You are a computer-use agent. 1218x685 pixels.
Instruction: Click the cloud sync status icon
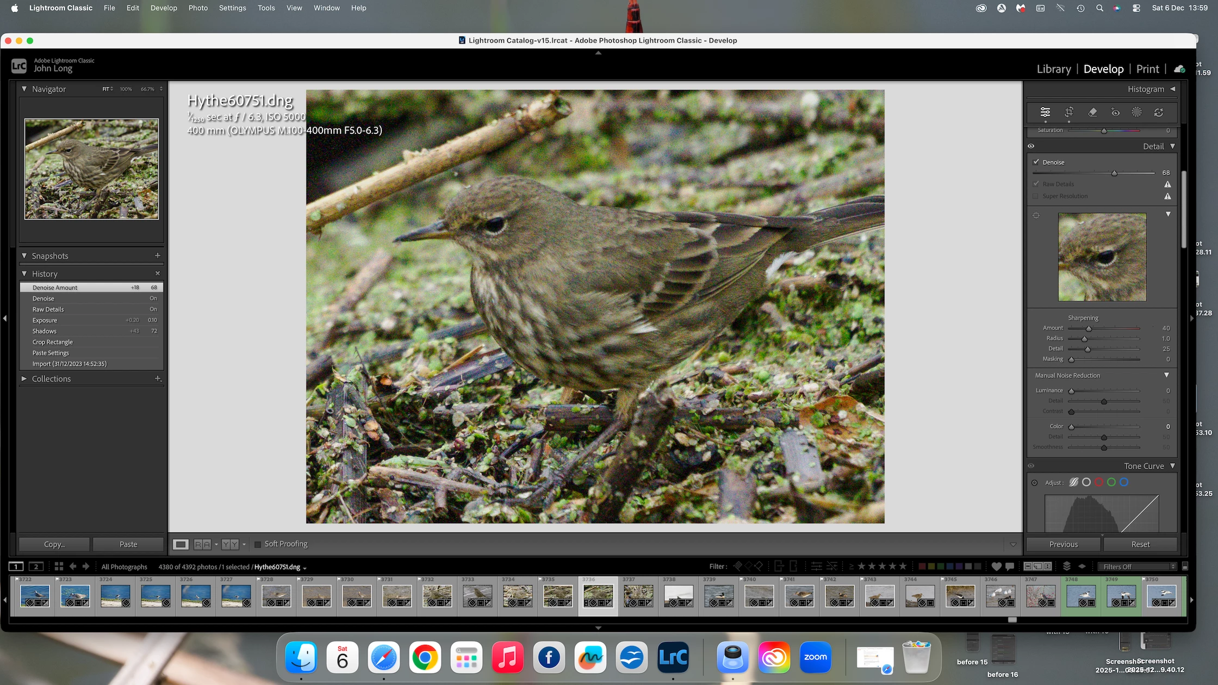pos(1179,69)
